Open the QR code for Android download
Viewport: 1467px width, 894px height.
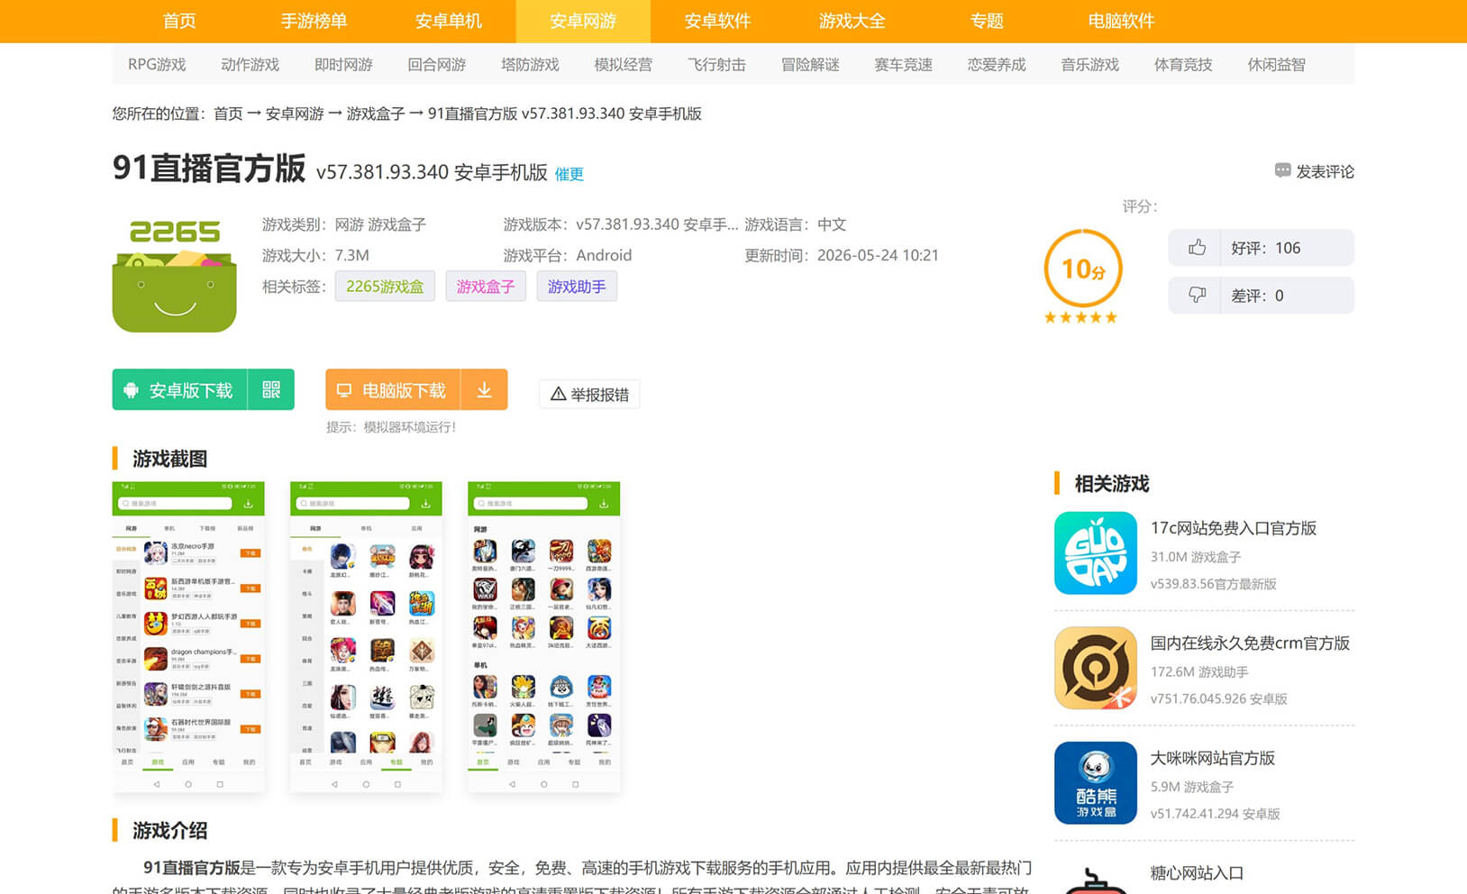click(x=271, y=389)
